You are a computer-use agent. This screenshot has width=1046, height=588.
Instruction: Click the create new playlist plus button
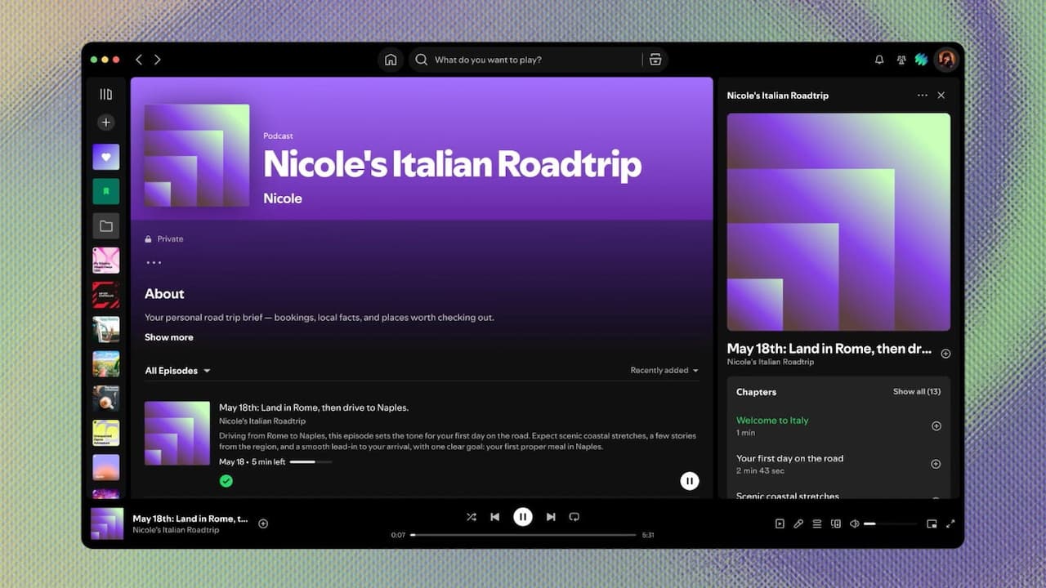coord(105,122)
